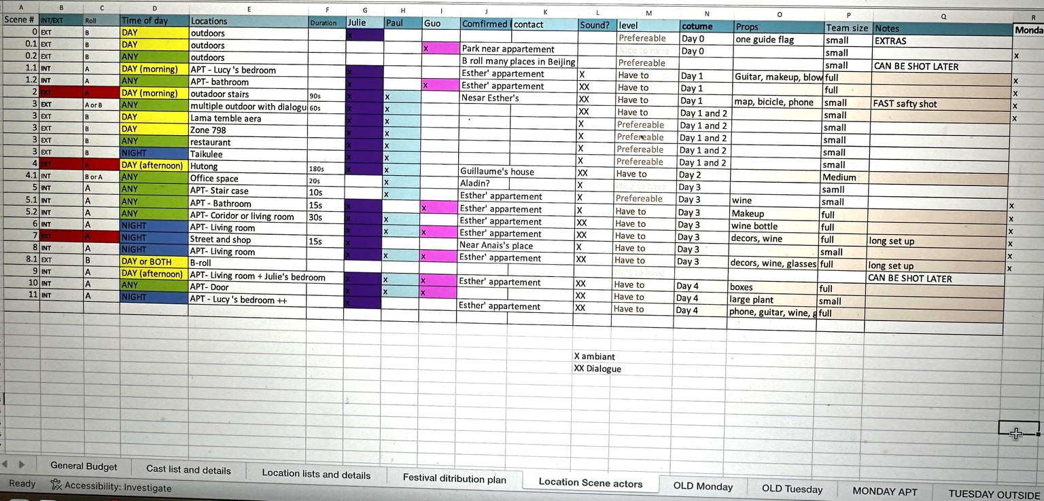Screen dimensions: 1044x501
Task: Select the 'one guide flag' props cell
Action: click(x=778, y=39)
